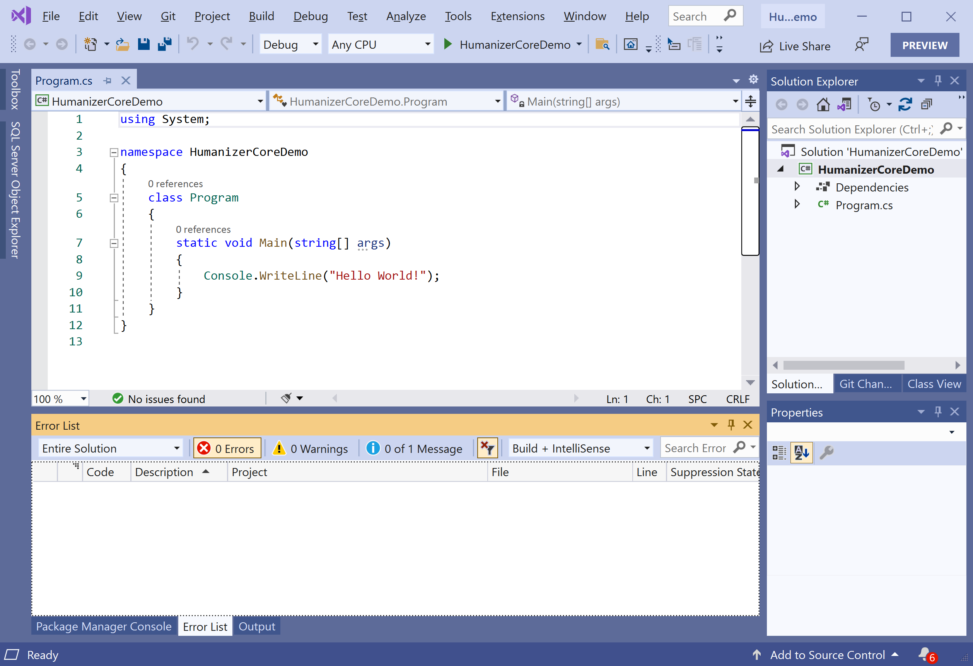Image resolution: width=973 pixels, height=666 pixels.
Task: Toggle the 0 Warnings filter button
Action: pos(310,448)
